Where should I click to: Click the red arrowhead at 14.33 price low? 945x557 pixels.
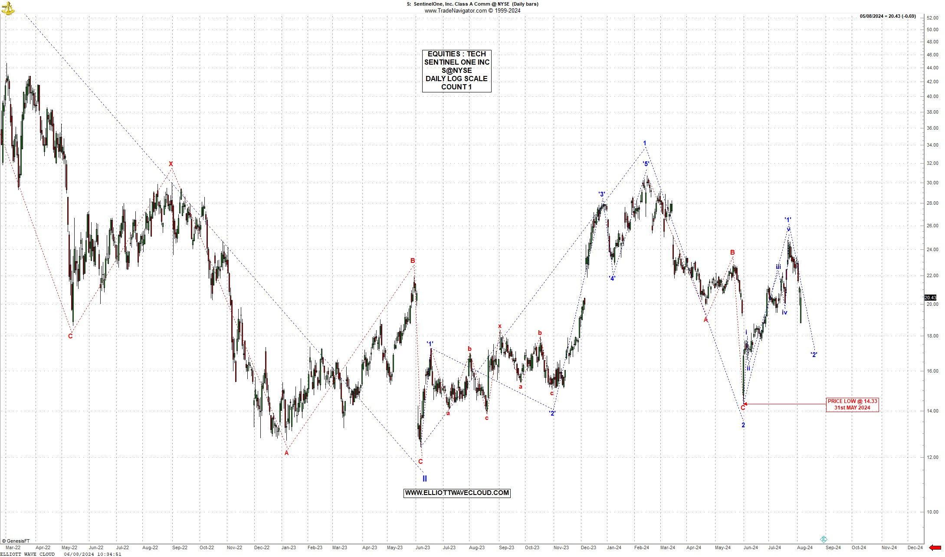[x=745, y=404]
